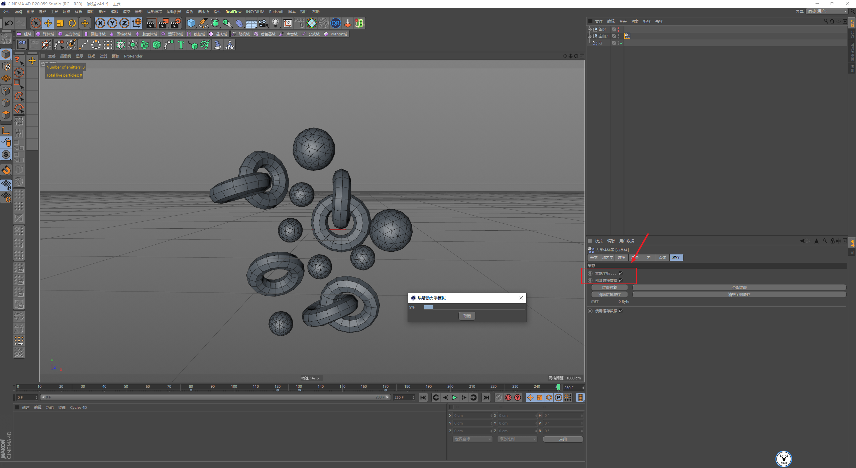Uncheck the 使用缓存数据 checkbox
The image size is (856, 468).
pyautogui.click(x=621, y=311)
